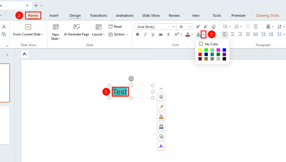Viewport: 286px width, 162px height.
Task: Click the format painter brush floating icon
Action: click(x=161, y=107)
